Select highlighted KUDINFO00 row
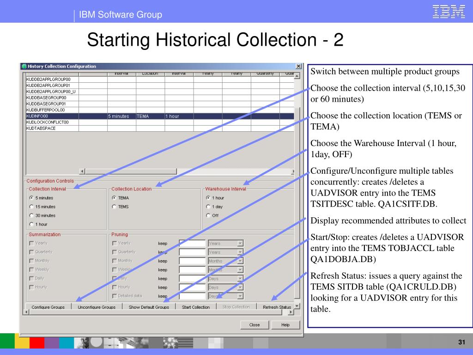 click(160, 116)
